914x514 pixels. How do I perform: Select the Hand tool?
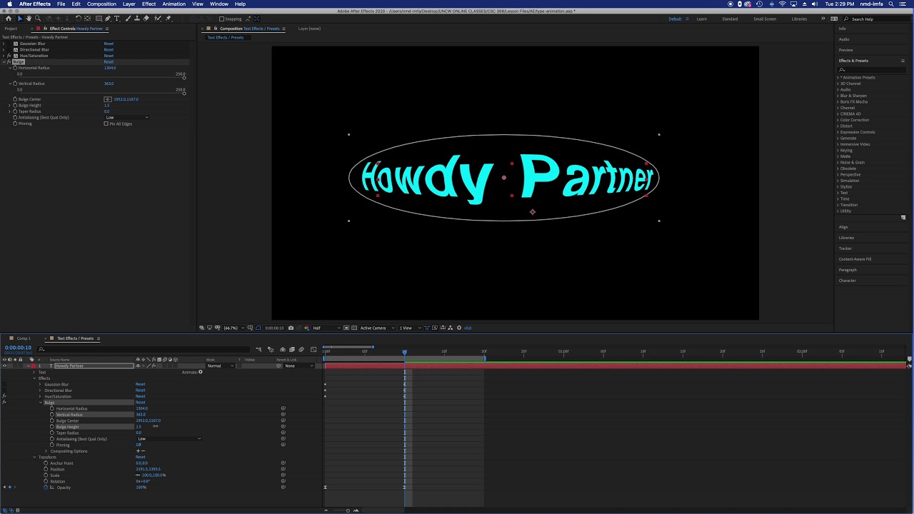[x=29, y=19]
